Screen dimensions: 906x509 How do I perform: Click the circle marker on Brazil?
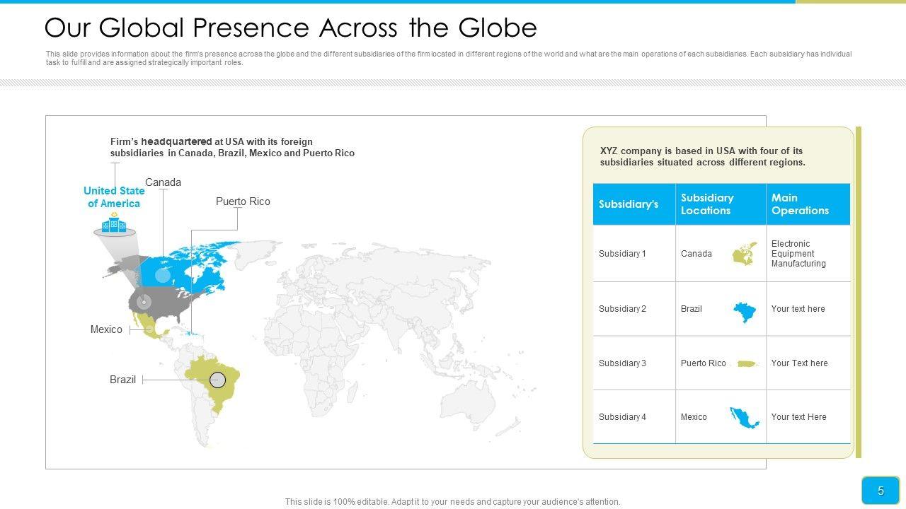tap(218, 380)
